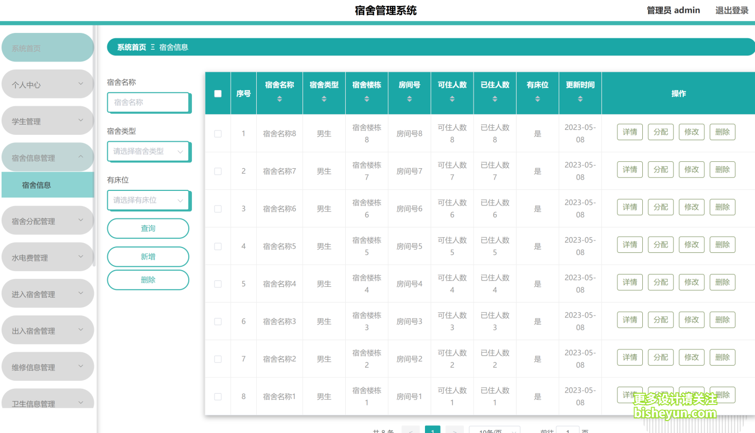
Task: Open the 10条/页 page size dropdown
Action: coord(494,430)
